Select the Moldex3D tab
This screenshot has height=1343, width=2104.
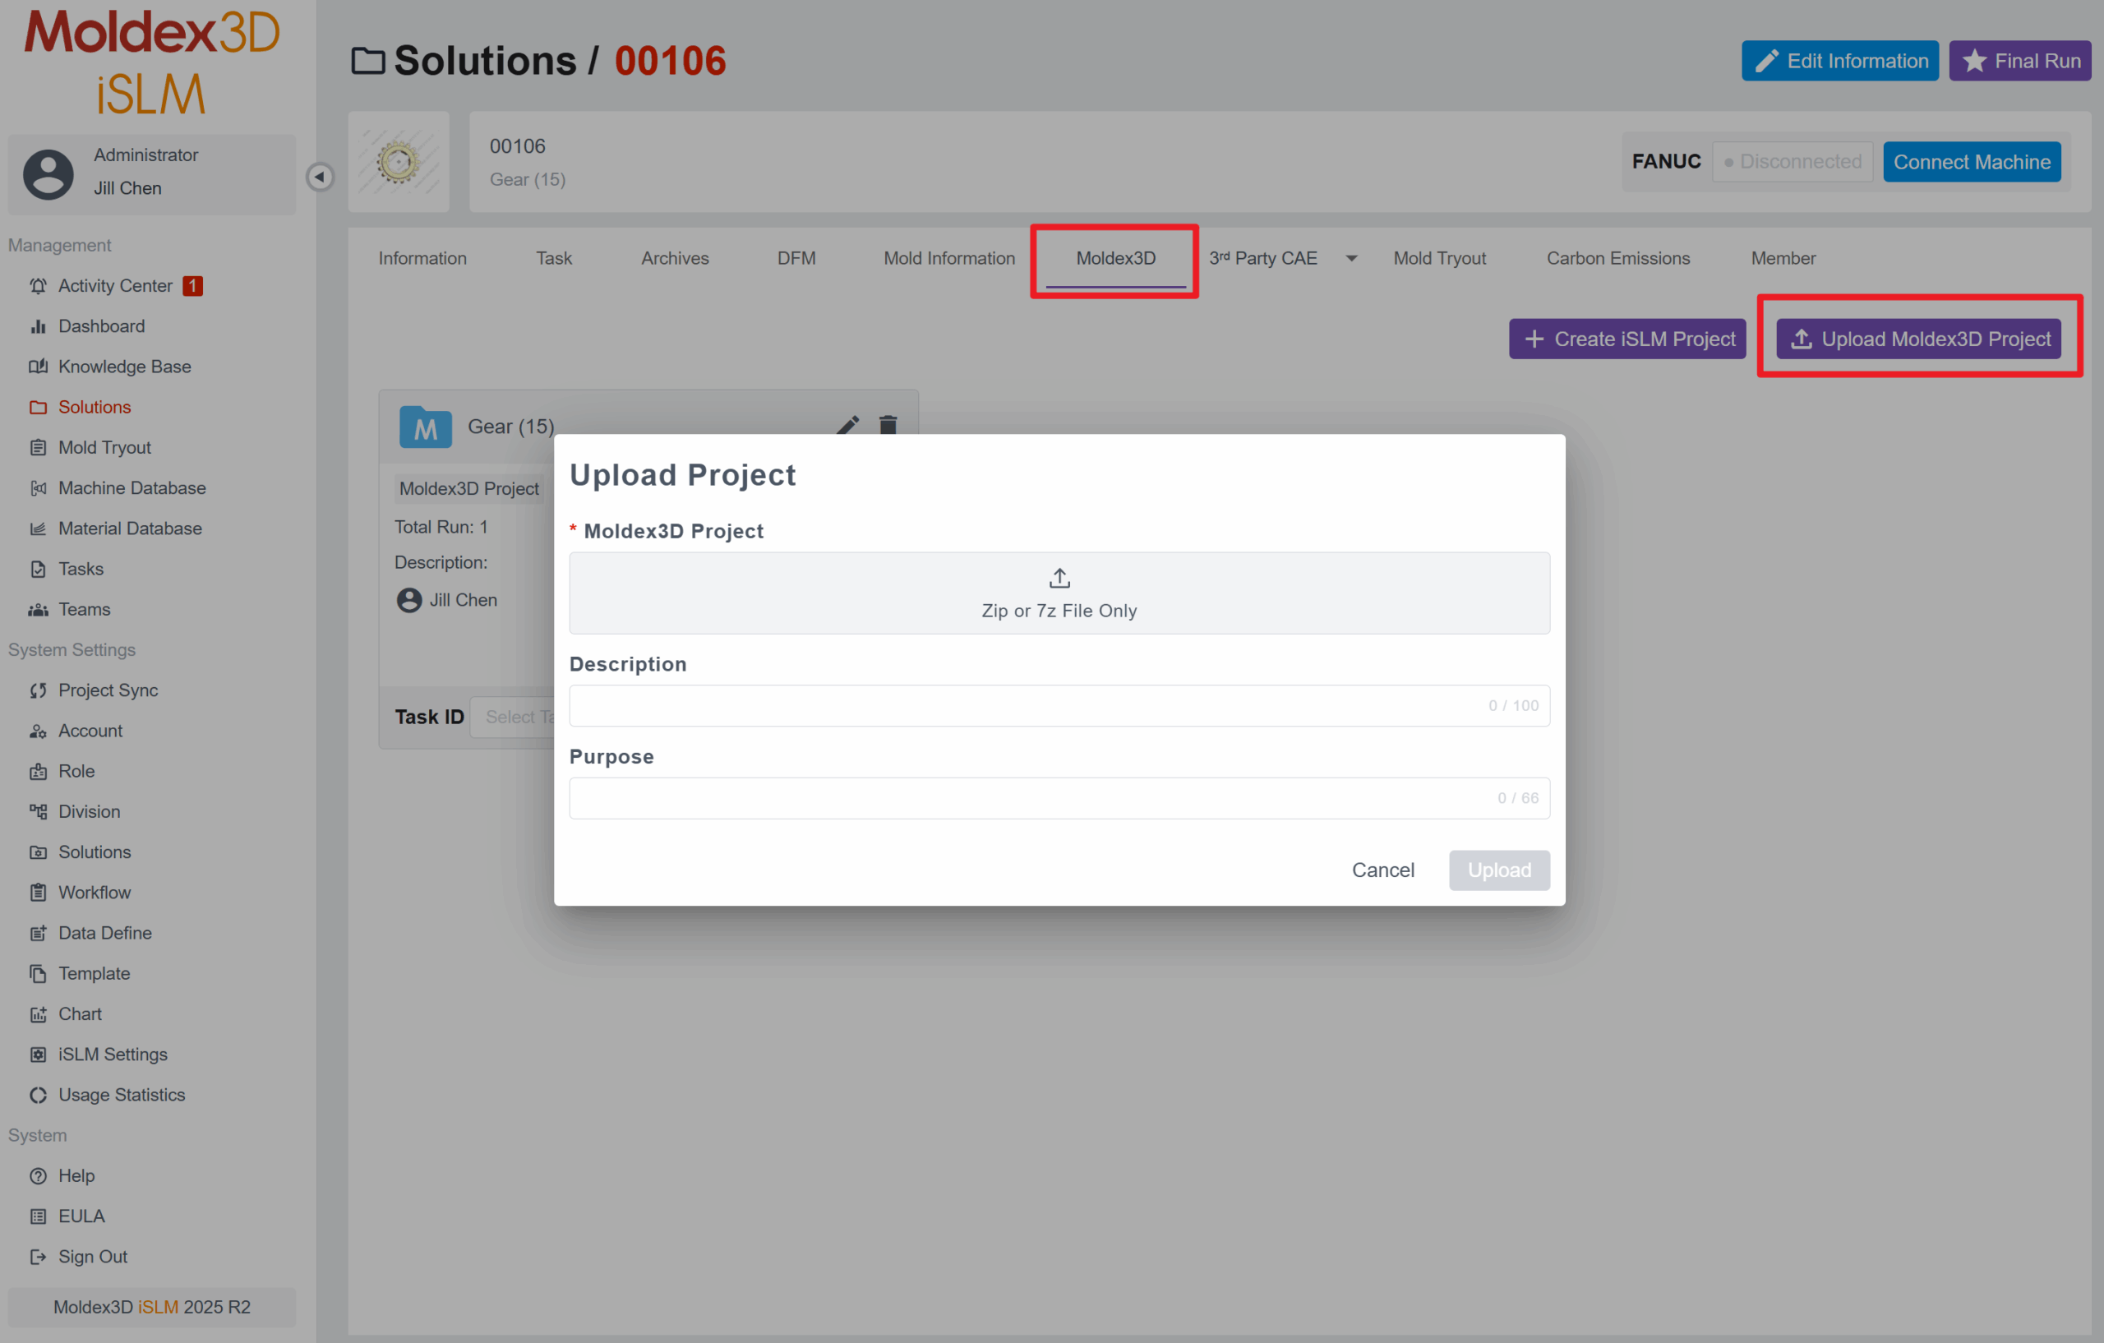coord(1116,259)
